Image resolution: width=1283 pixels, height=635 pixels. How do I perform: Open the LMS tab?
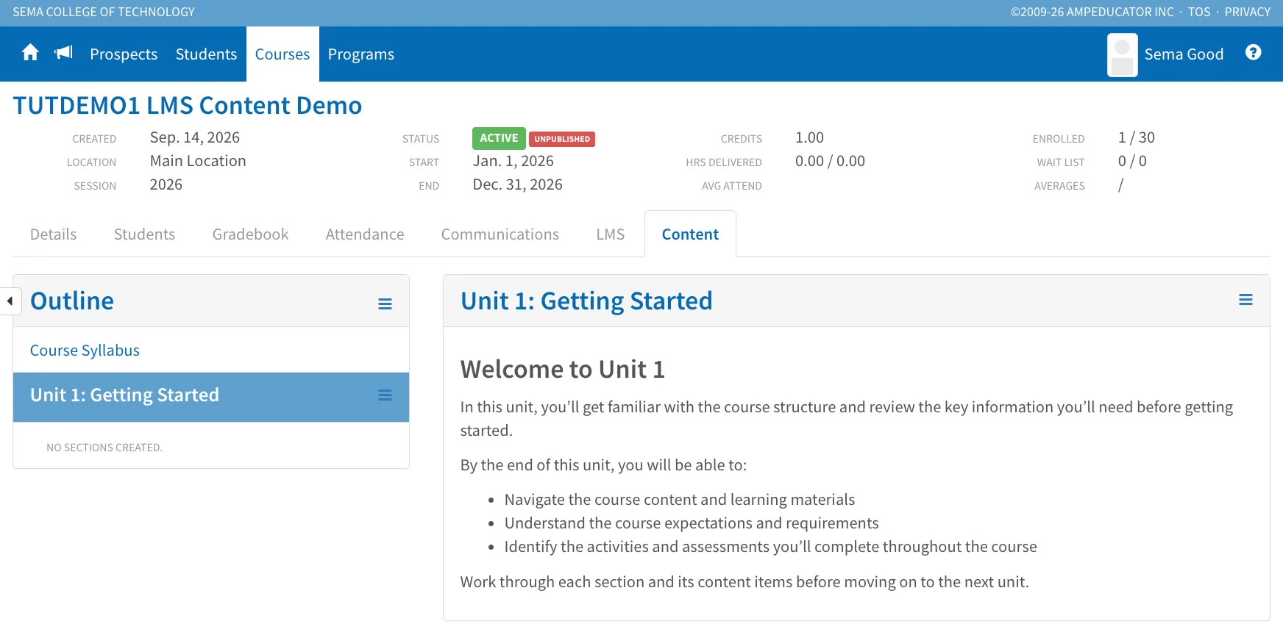[x=611, y=234]
